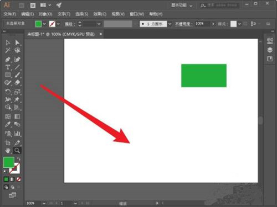Select the Slice tool
The image size is (277, 207).
(17, 142)
